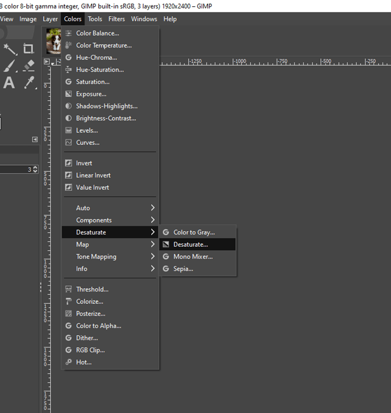Select Saturation menu item

pyautogui.click(x=110, y=82)
